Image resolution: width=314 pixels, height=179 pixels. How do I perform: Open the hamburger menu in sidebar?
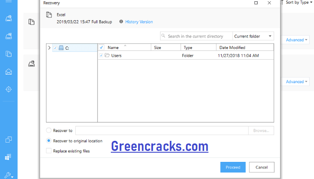tap(9, 1)
